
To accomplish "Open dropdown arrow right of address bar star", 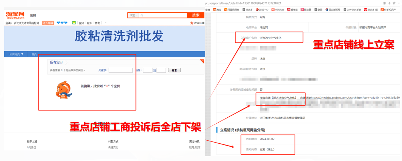I will point(399,3).
